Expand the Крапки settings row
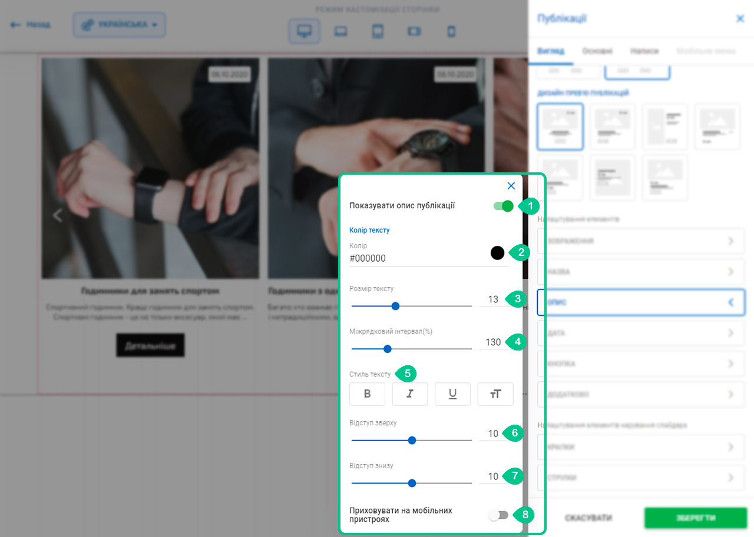 point(641,447)
